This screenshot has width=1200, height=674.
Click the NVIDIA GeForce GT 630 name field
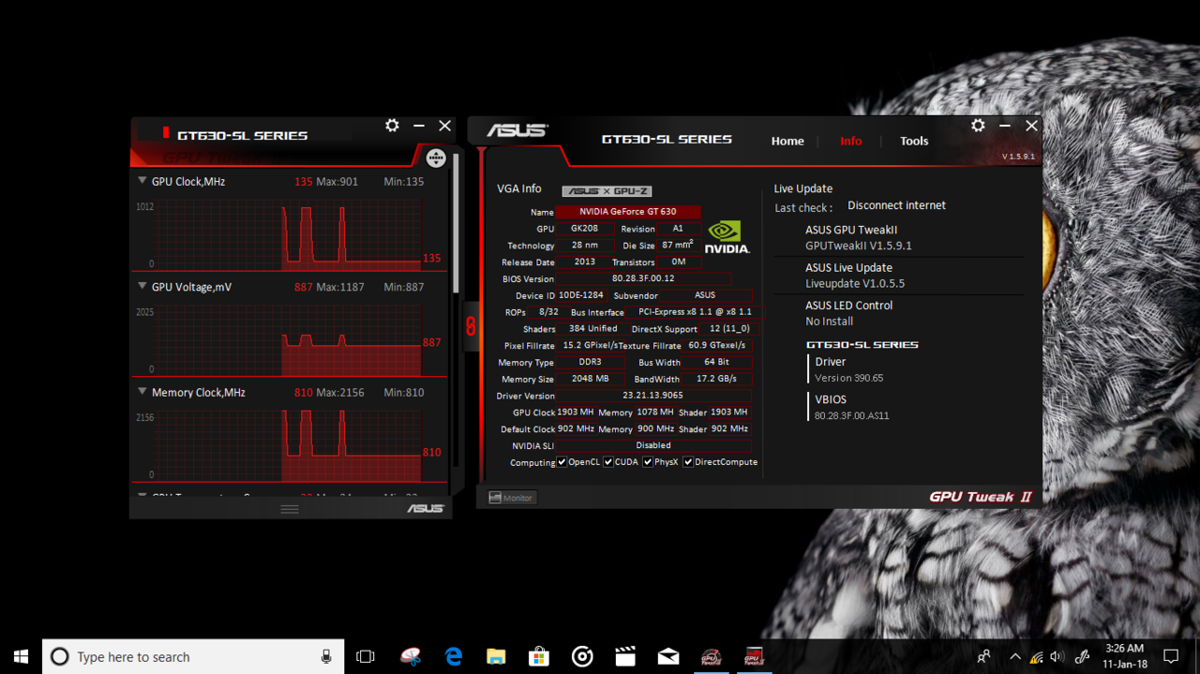pos(628,212)
